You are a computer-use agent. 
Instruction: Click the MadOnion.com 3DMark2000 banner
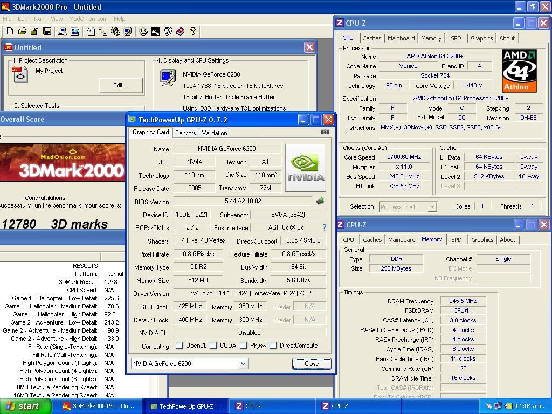point(63,162)
